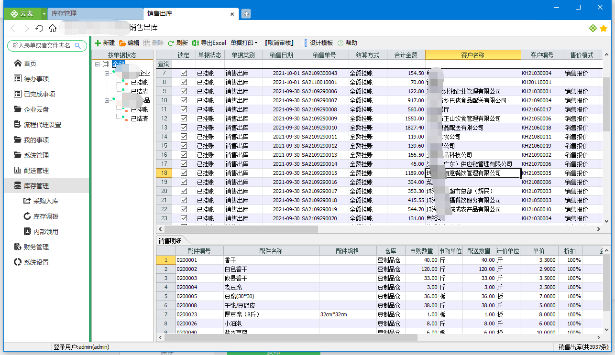Click the green diamond icon at top right
615x355 pixels.
tap(593, 28)
